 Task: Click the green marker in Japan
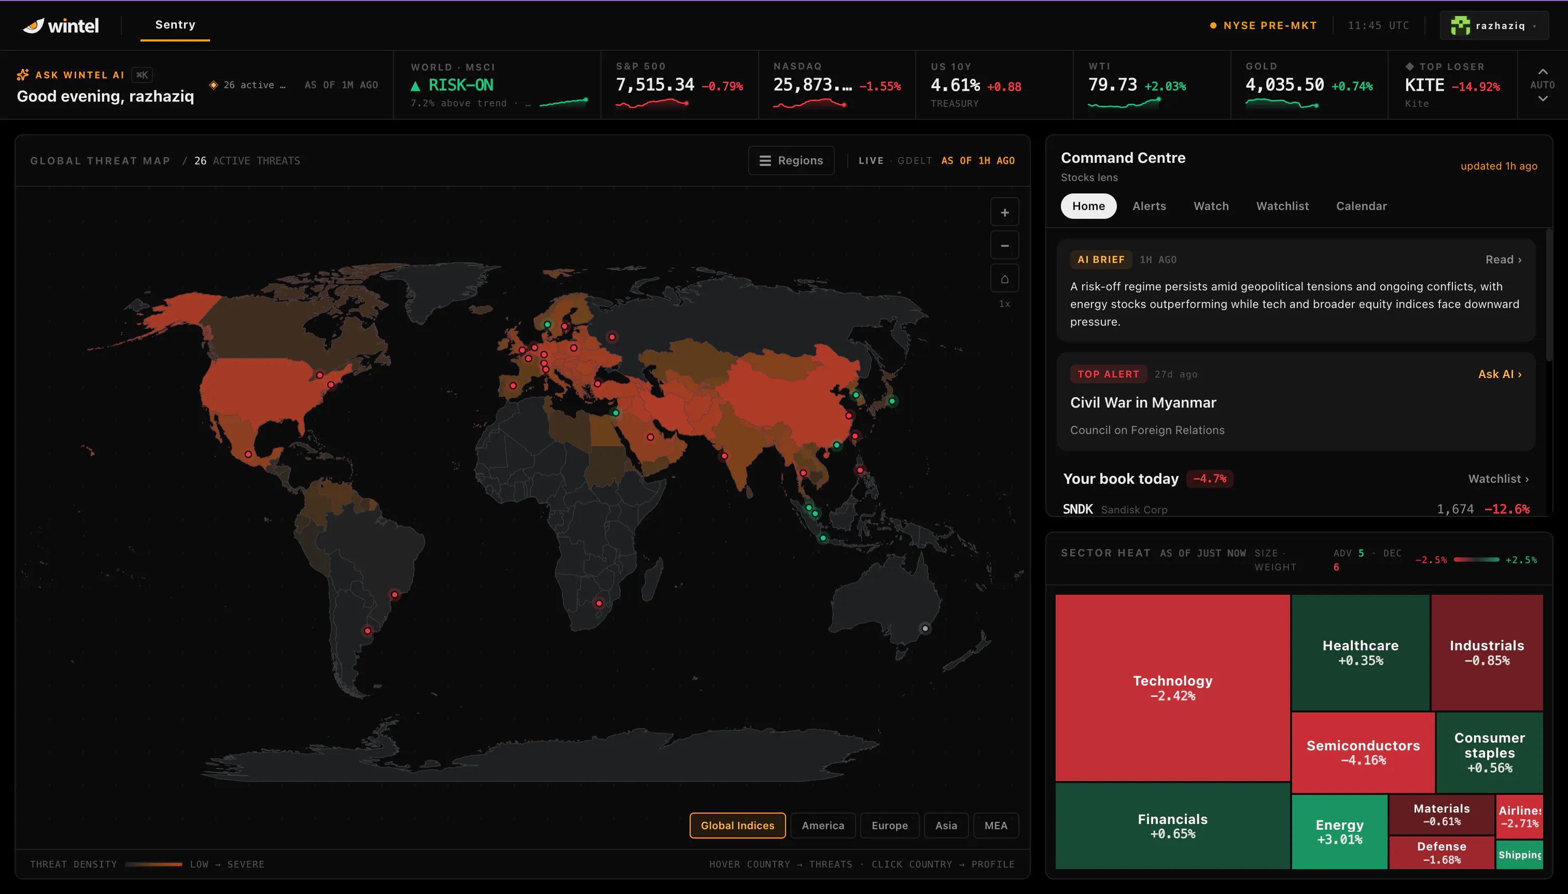point(891,401)
